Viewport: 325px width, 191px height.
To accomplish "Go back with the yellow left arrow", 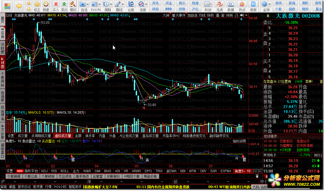I will 19,6.
